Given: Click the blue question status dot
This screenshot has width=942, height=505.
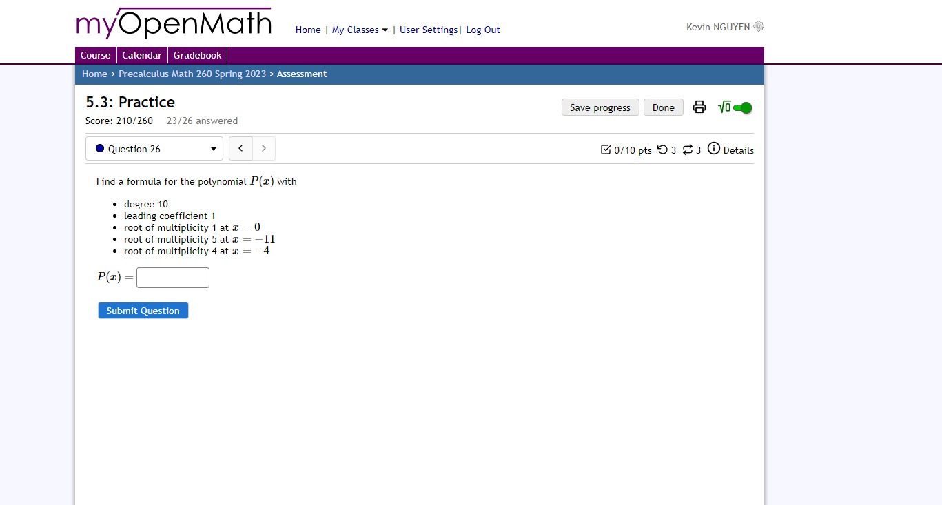Looking at the screenshot, I should point(99,147).
